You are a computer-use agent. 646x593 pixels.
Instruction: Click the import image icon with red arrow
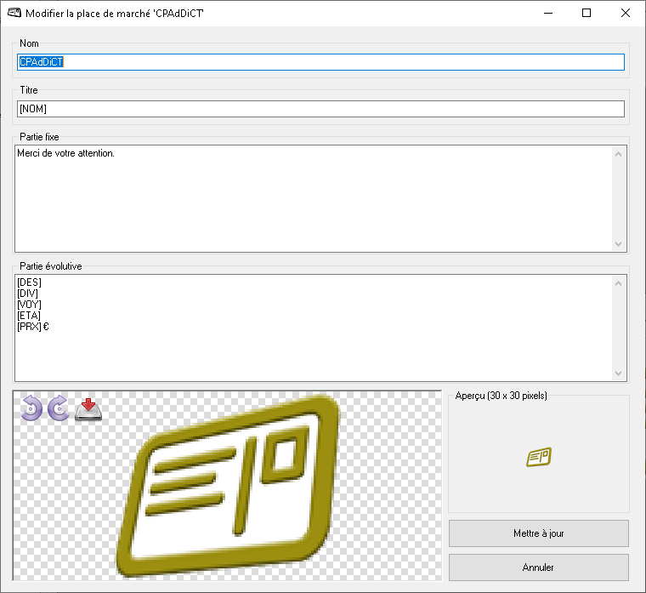click(88, 409)
